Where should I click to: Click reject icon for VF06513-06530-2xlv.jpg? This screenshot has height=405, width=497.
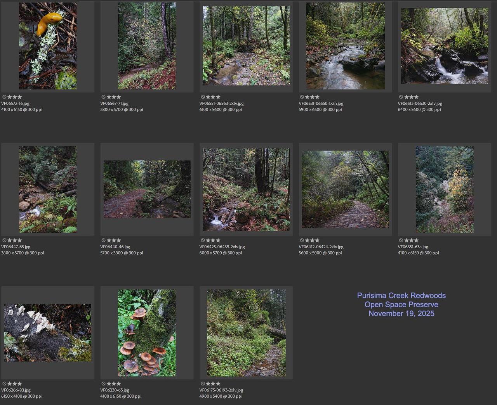[401, 97]
